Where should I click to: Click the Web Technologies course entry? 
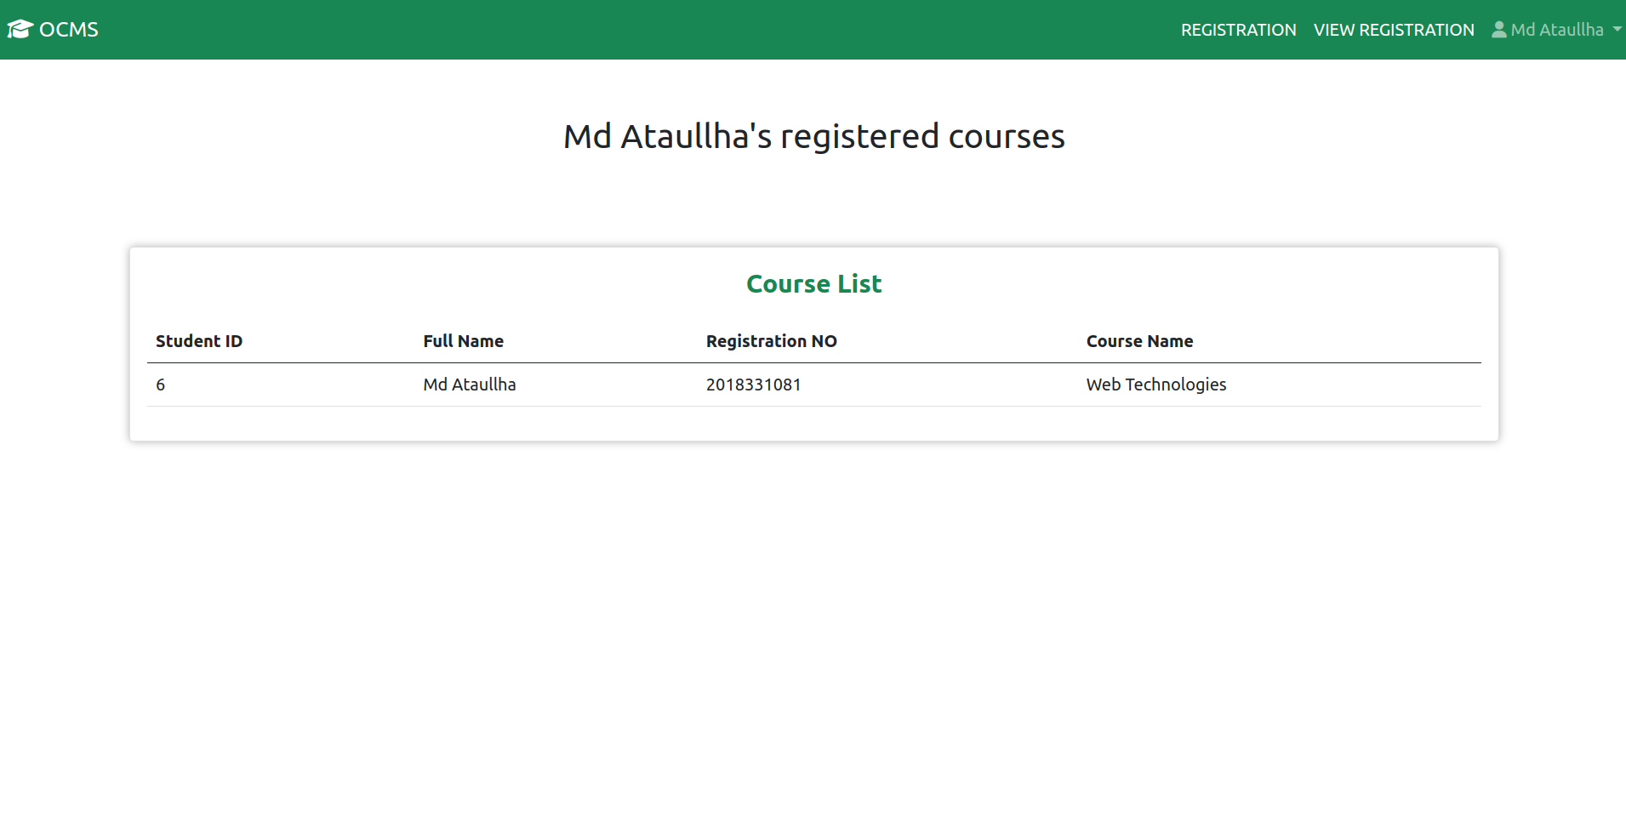point(1156,385)
